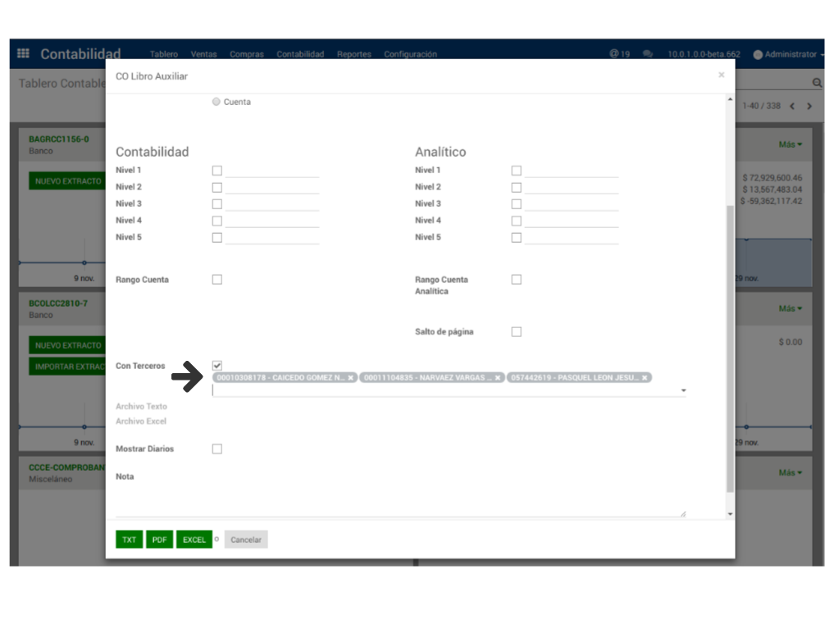Open the Configuración menu

(410, 54)
